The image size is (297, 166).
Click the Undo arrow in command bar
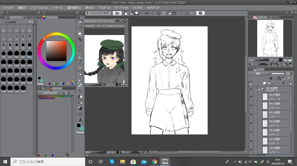click(147, 13)
